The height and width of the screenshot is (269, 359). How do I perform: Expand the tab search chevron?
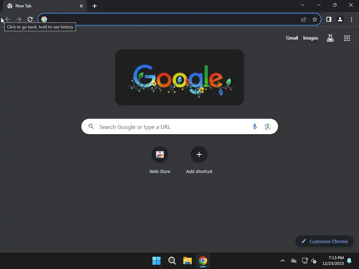(303, 5)
